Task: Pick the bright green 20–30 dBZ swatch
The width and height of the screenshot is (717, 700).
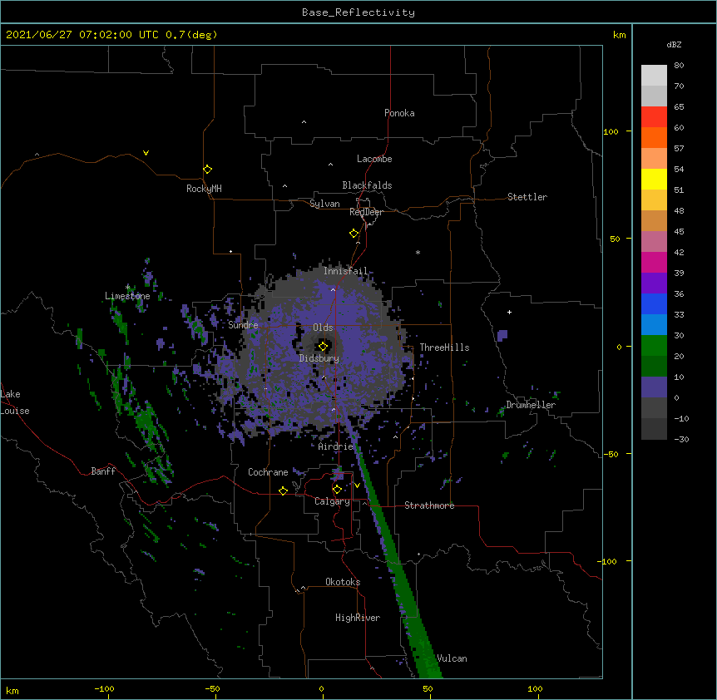Action: click(654, 346)
